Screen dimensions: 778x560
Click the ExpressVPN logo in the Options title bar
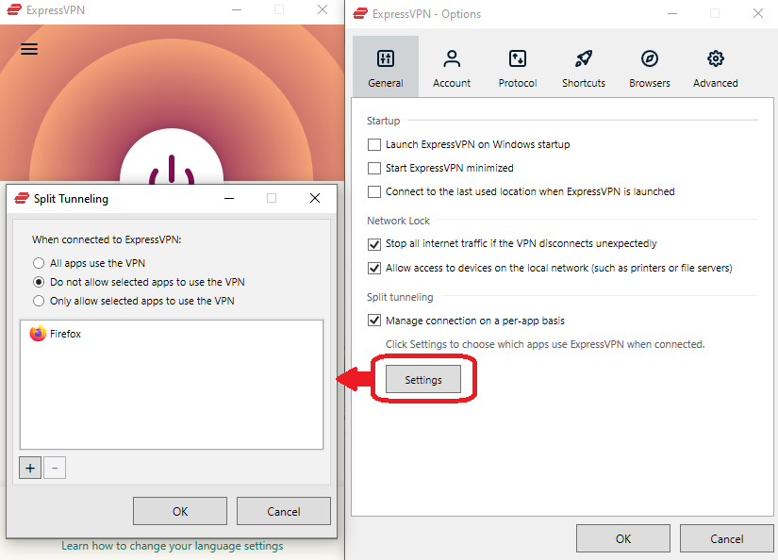360,13
